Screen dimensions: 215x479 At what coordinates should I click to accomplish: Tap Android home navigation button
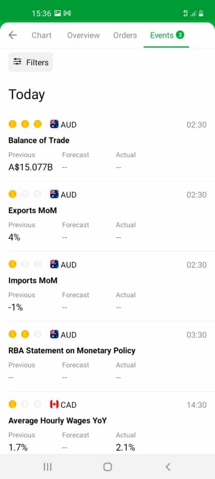point(107,466)
